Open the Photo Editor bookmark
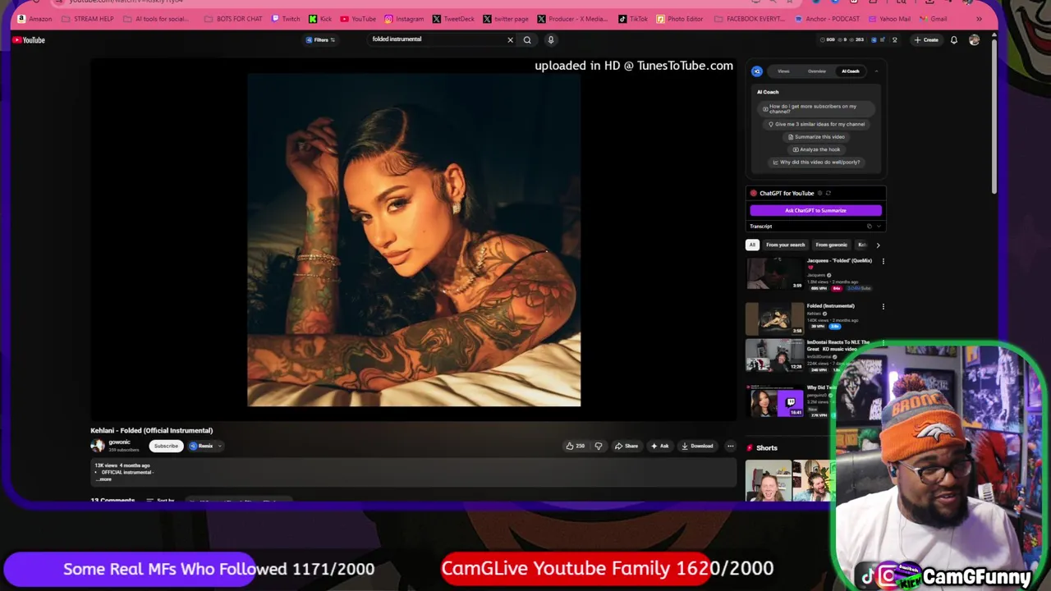The width and height of the screenshot is (1051, 591). click(680, 18)
